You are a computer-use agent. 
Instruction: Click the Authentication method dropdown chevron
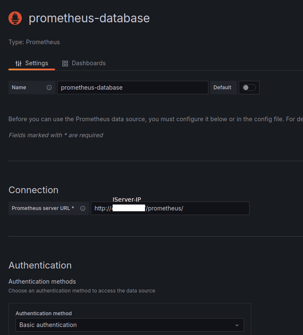click(x=237, y=325)
